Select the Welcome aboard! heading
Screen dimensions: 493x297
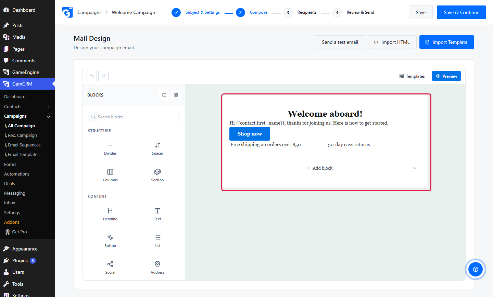pos(325,114)
